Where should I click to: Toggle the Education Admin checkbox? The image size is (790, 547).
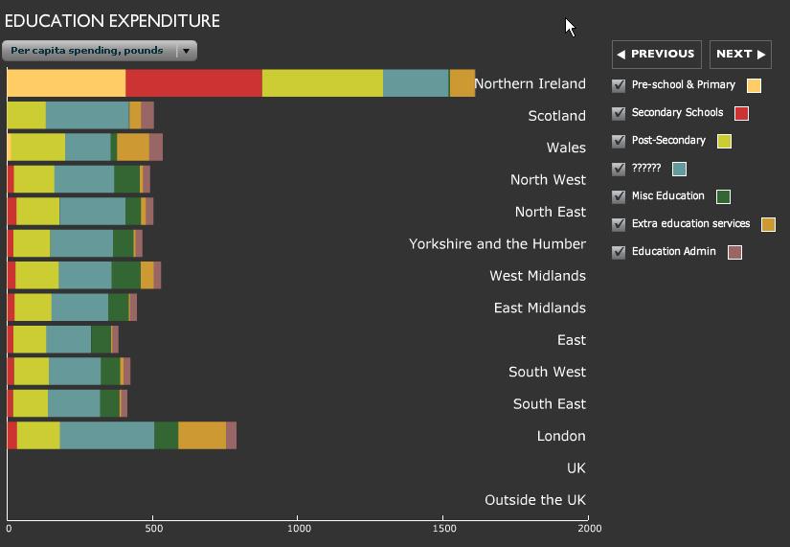coord(619,252)
